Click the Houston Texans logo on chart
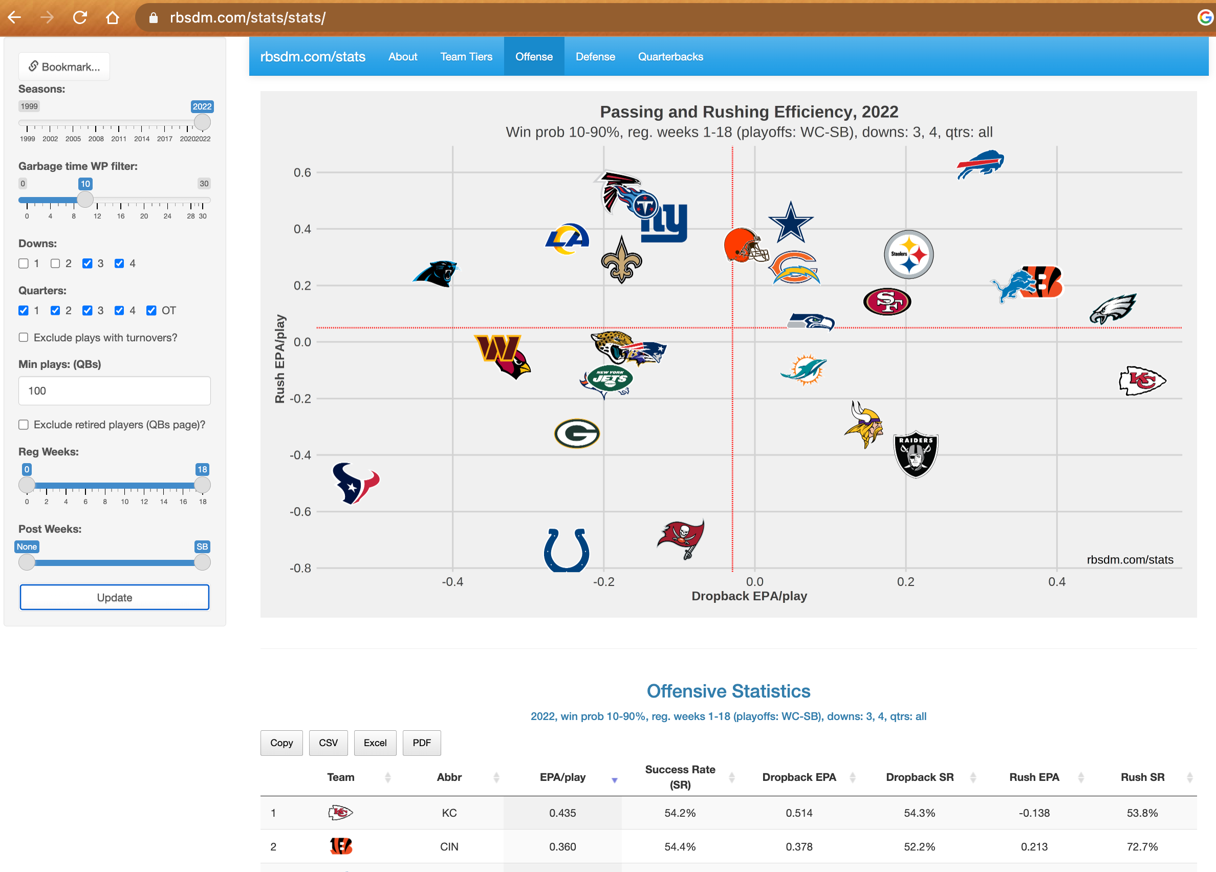This screenshot has height=872, width=1216. click(355, 483)
